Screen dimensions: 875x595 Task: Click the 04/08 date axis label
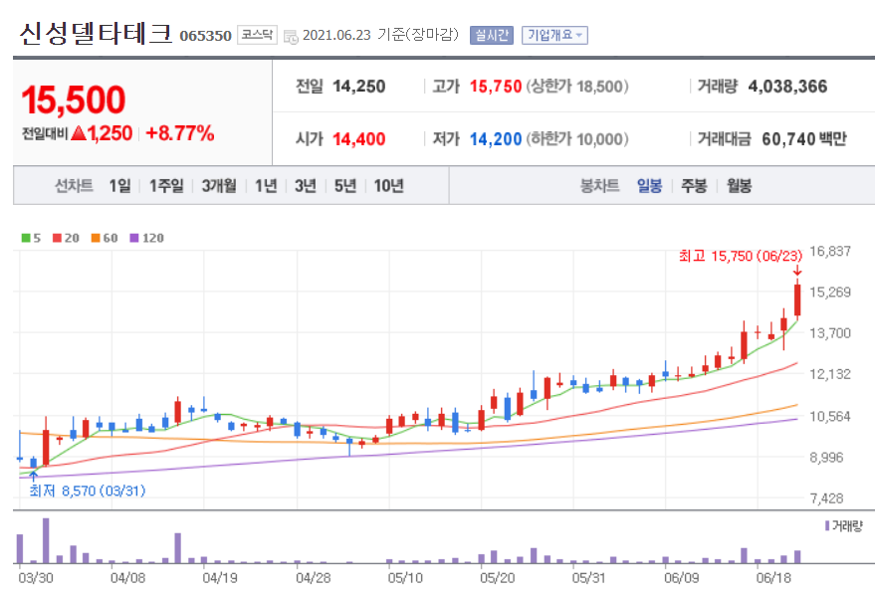127,578
